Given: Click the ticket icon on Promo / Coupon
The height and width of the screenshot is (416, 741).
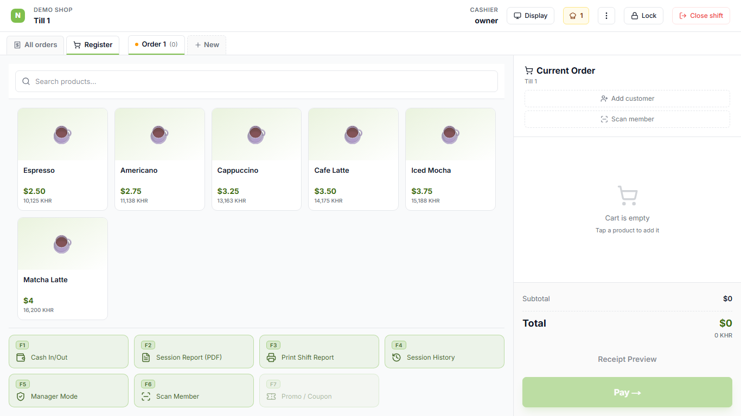Looking at the screenshot, I should 271,396.
